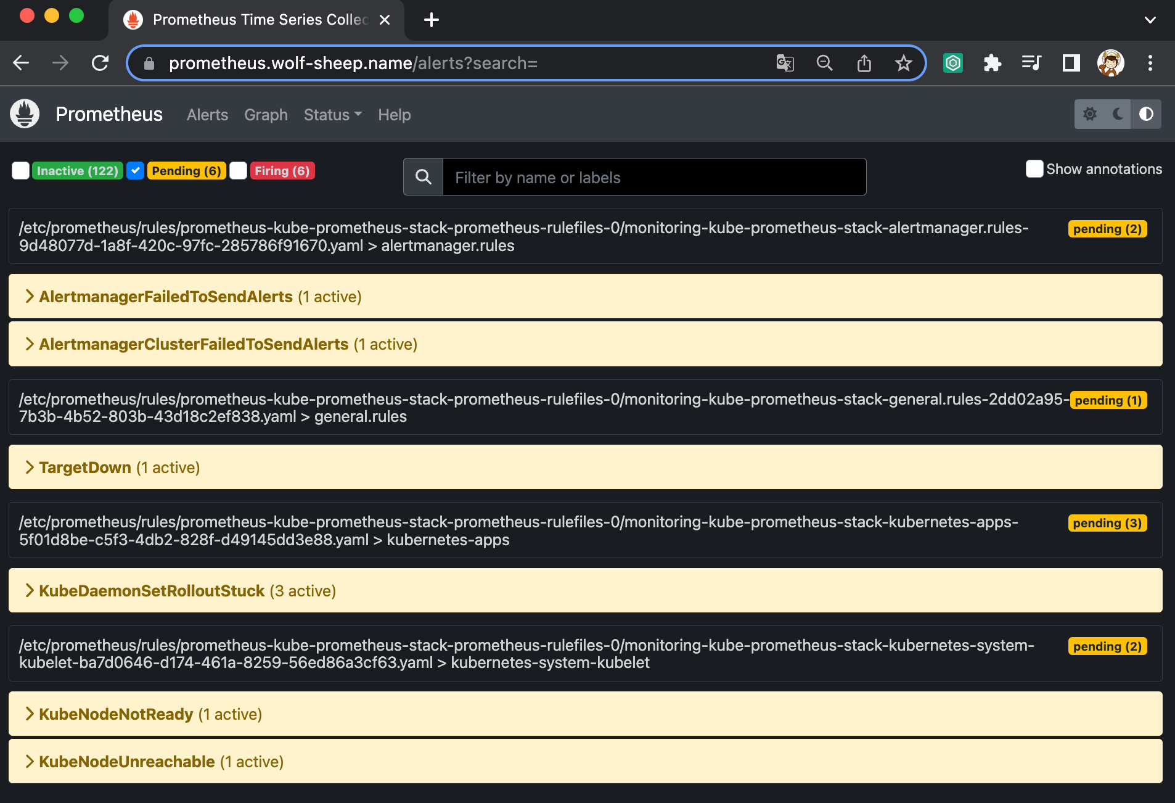The image size is (1175, 803).
Task: Open the Status dropdown menu
Action: (333, 115)
